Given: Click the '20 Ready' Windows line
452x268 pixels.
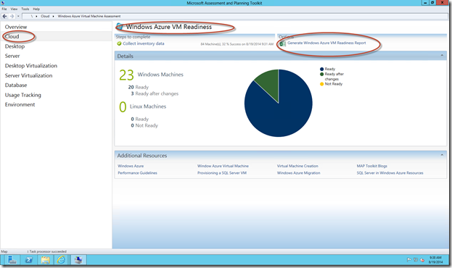Looking at the screenshot, I should [x=139, y=87].
